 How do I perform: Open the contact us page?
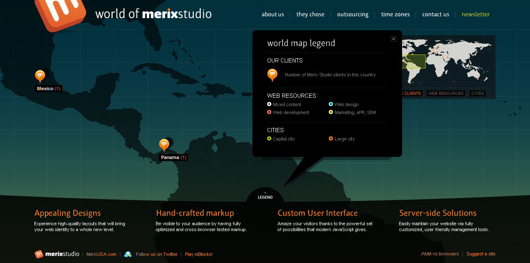click(x=436, y=14)
